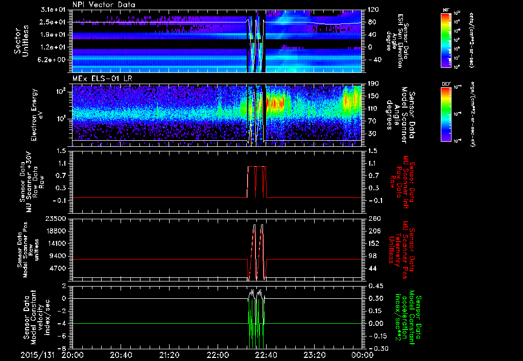Click the '20:40' time tick label

121,355
